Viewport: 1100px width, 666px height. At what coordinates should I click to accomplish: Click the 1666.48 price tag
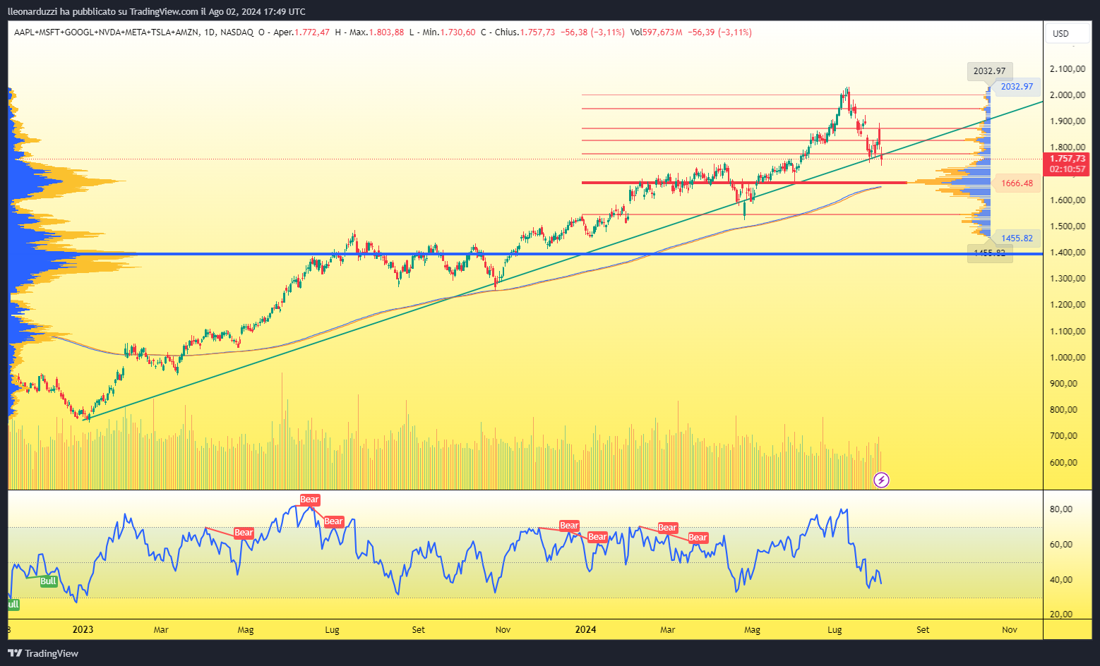1017,183
